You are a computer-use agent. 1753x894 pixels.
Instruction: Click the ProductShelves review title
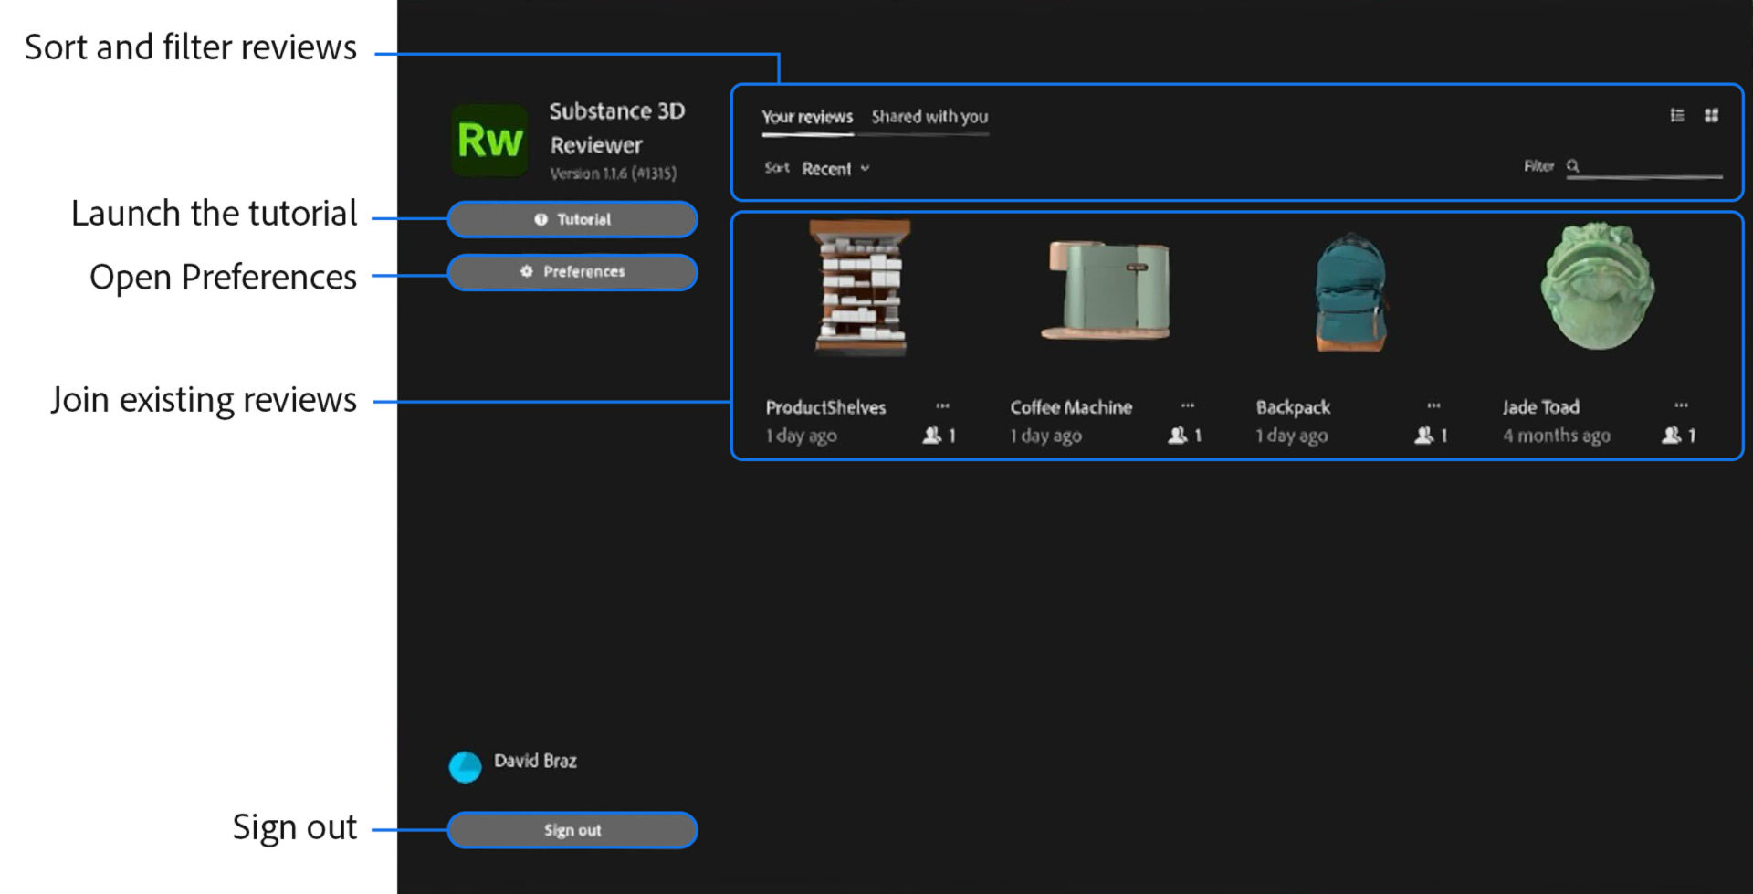[825, 407]
